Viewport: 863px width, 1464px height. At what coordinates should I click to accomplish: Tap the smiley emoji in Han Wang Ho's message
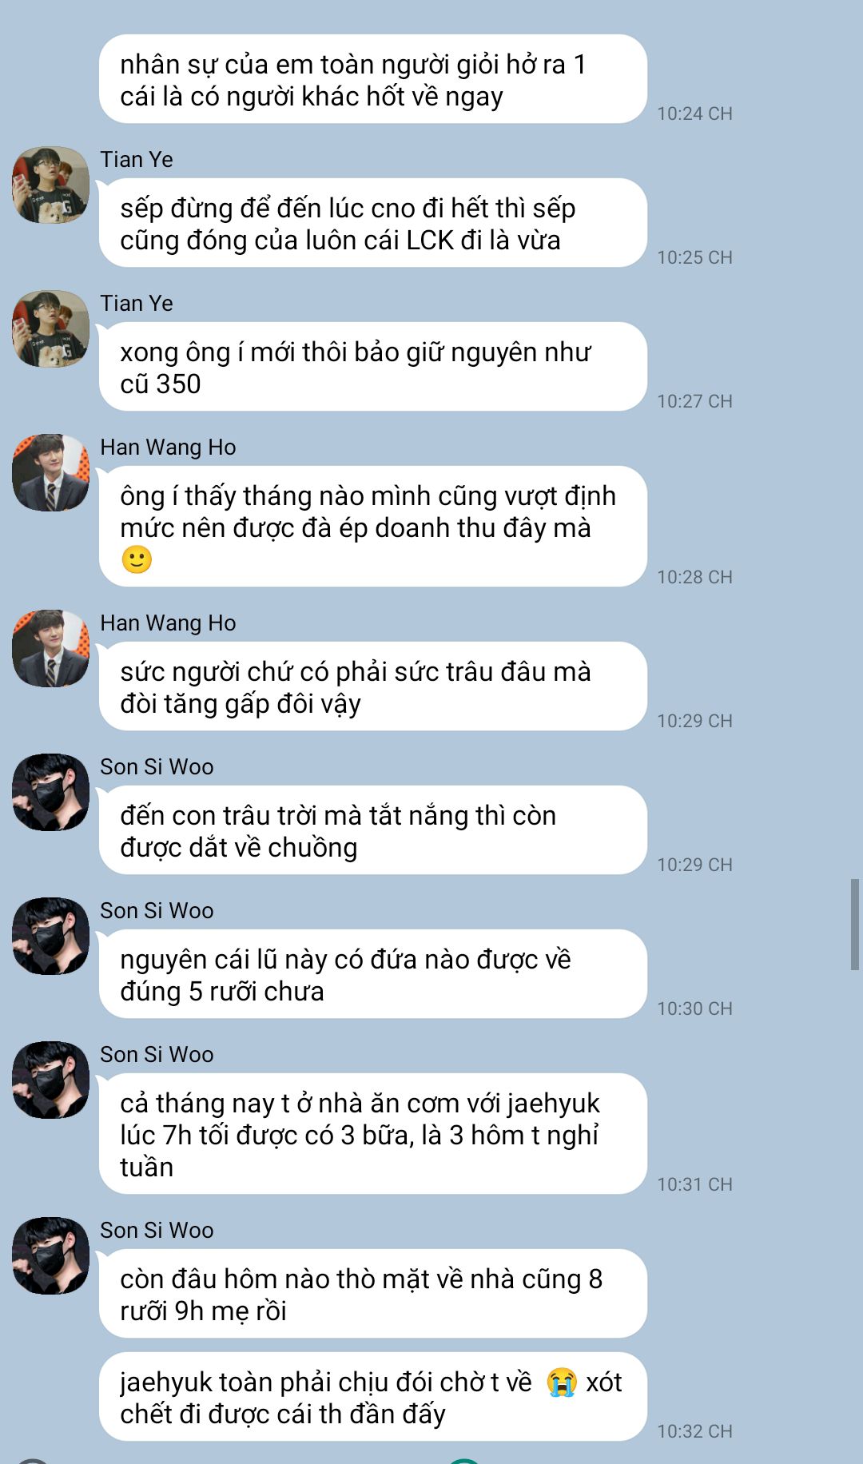pos(137,559)
